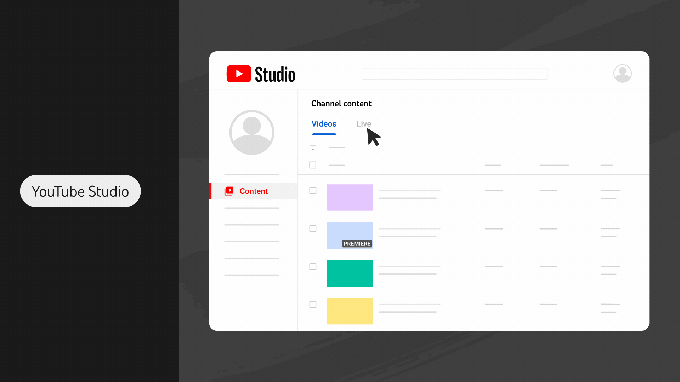
Task: Click the filter/sort icon in content list
Action: click(x=312, y=147)
